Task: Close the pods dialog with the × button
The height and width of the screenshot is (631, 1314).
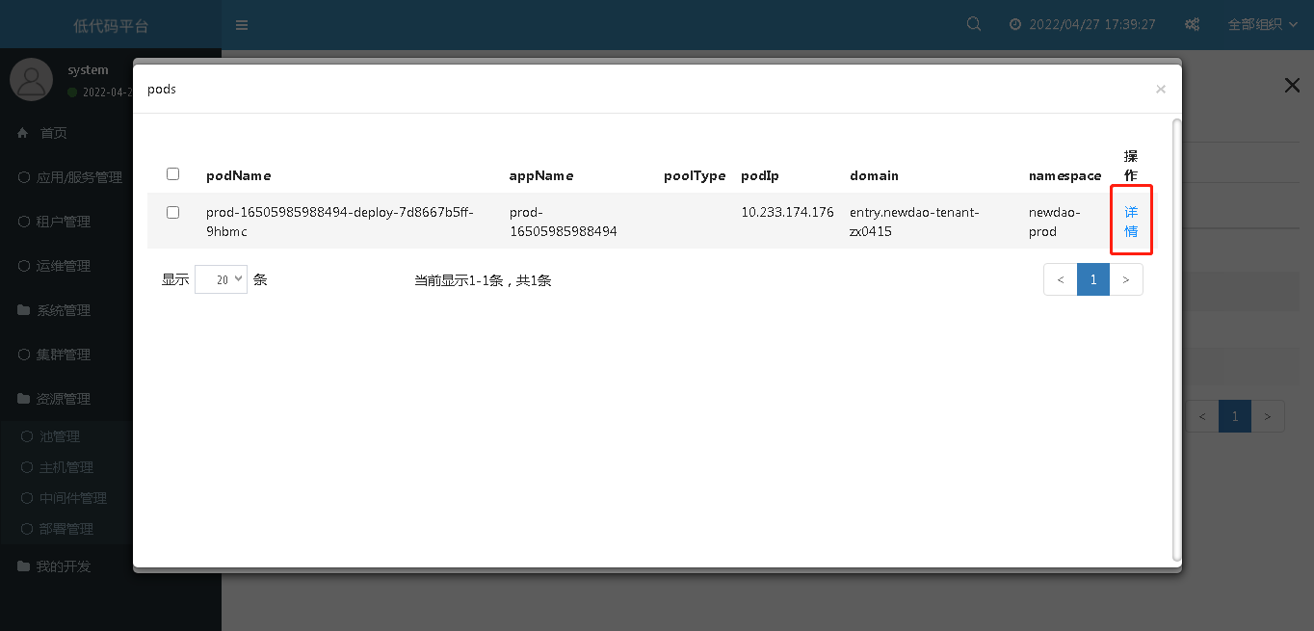Action: 1161,89
